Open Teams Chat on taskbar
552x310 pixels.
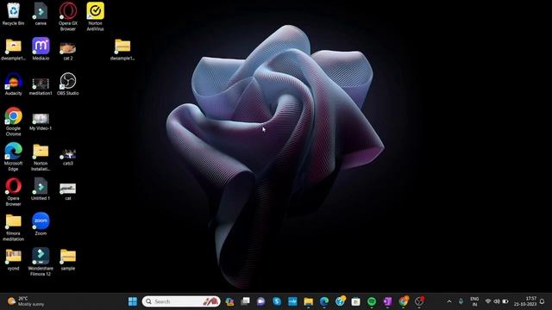coord(260,301)
